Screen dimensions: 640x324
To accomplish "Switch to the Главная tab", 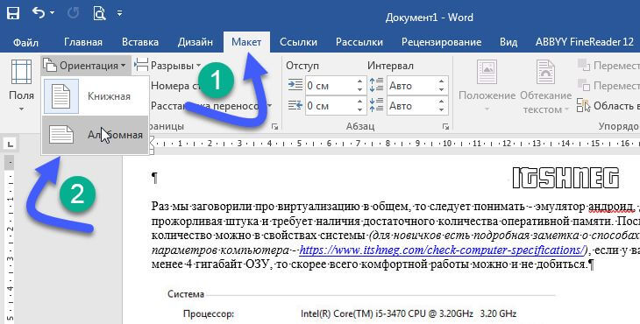I will click(83, 42).
